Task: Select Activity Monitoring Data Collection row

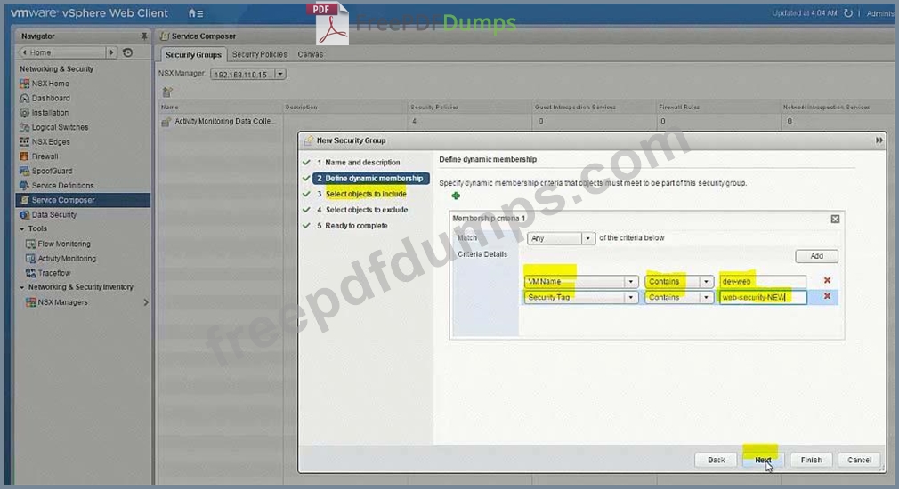Action: point(224,122)
